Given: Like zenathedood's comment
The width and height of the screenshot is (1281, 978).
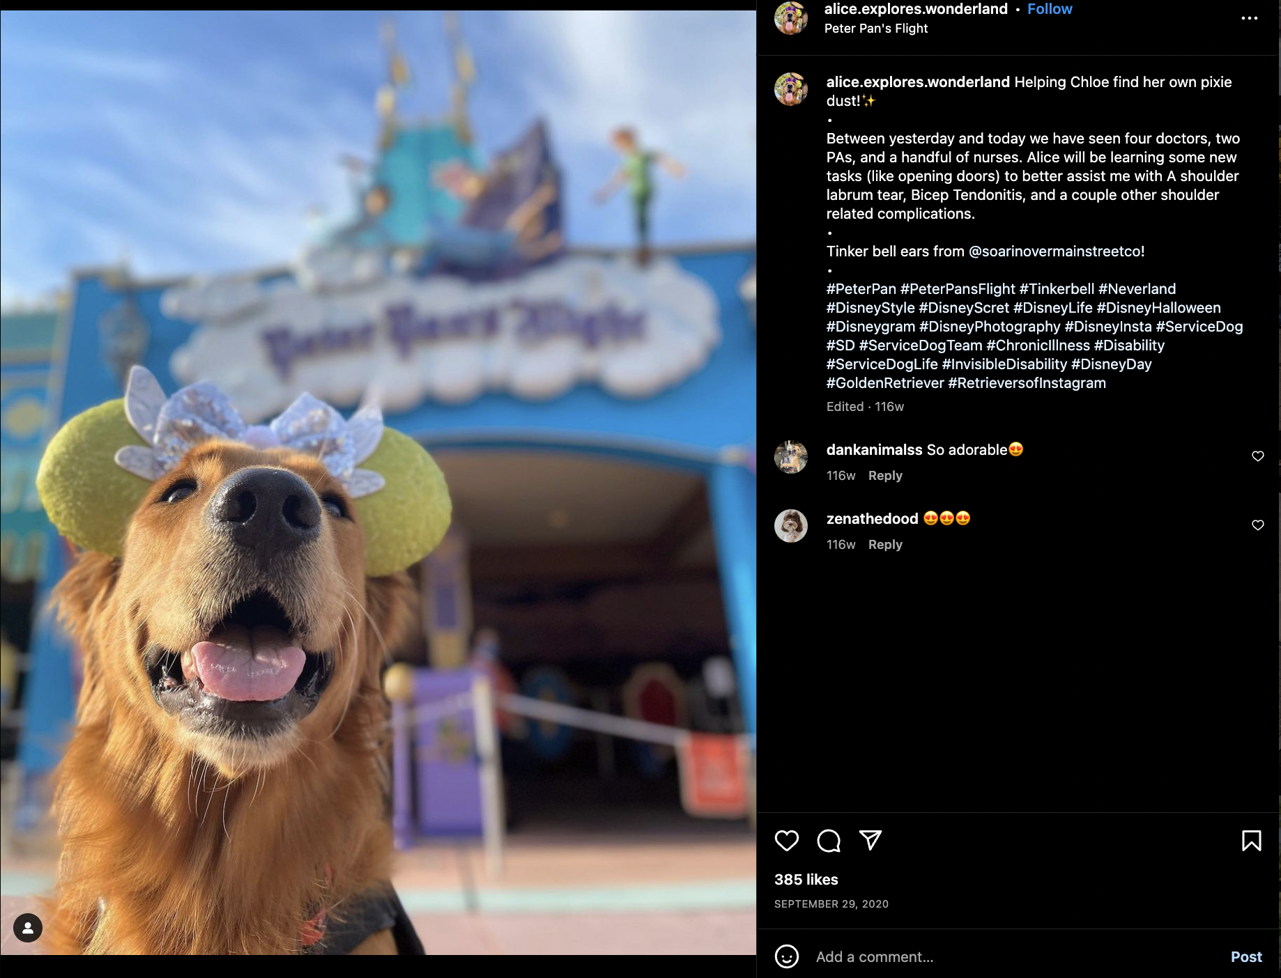Looking at the screenshot, I should point(1258,525).
